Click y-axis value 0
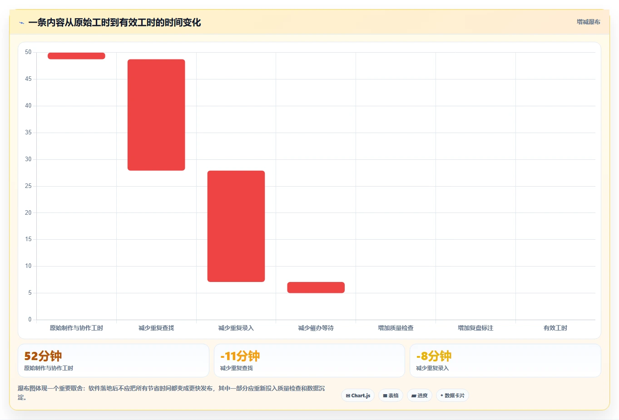The image size is (619, 420). [x=30, y=320]
